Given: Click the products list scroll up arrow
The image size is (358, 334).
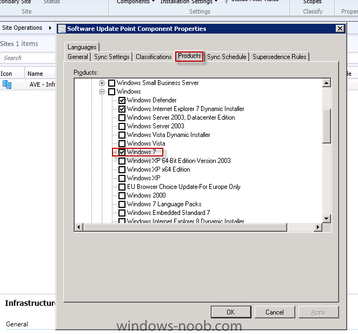Looking at the screenshot, I should point(327,83).
